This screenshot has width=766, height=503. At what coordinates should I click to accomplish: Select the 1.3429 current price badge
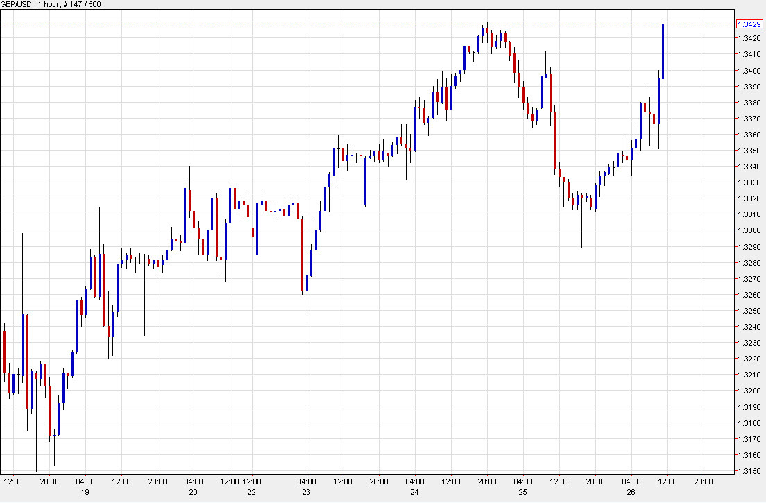[x=748, y=23]
